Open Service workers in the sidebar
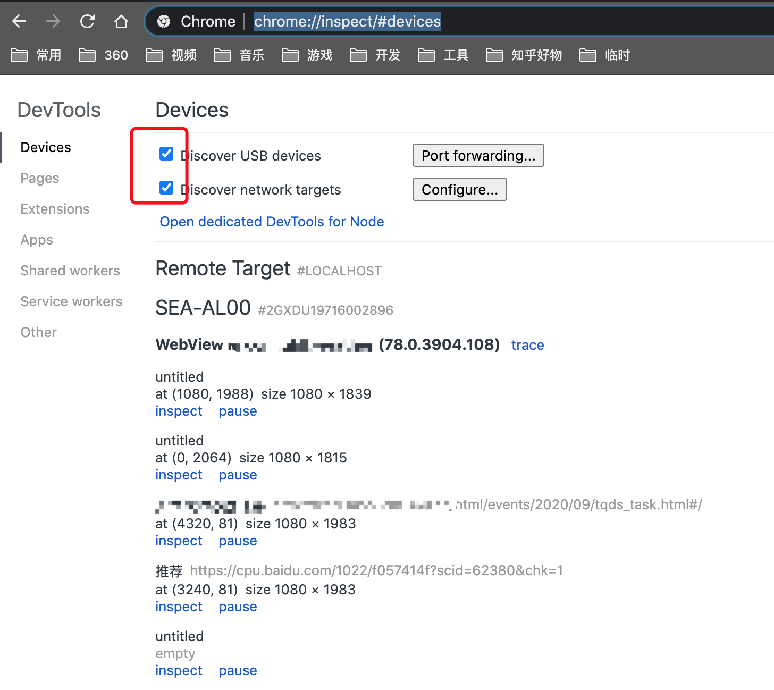Image resolution: width=774 pixels, height=690 pixels. coord(71,301)
